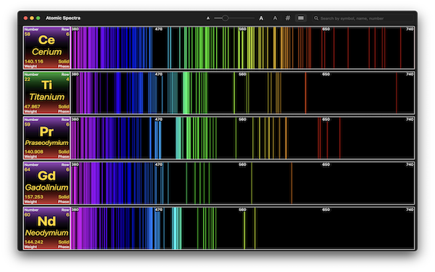Toggle the dimmed A label button
The width and height of the screenshot is (435, 272).
[275, 18]
